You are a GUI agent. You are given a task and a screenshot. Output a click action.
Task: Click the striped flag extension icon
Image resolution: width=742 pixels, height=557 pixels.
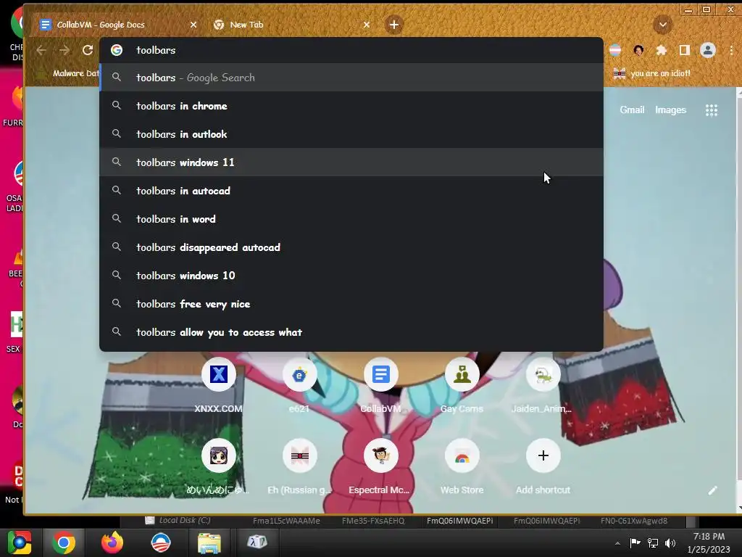(615, 50)
